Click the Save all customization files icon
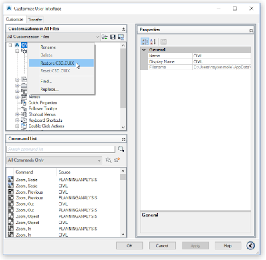 (113, 37)
